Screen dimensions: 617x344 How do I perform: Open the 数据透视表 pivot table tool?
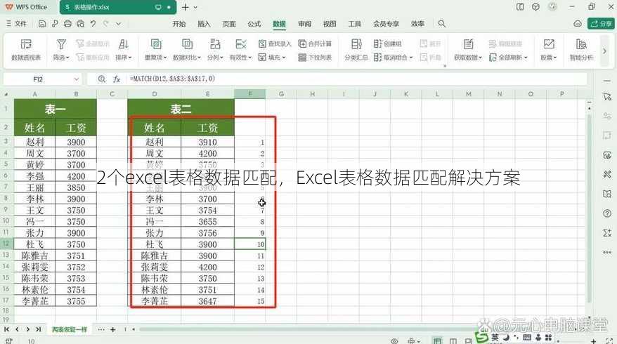26,50
